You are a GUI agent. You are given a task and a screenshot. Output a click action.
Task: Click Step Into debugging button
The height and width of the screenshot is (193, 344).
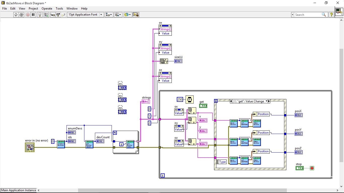[53, 15]
